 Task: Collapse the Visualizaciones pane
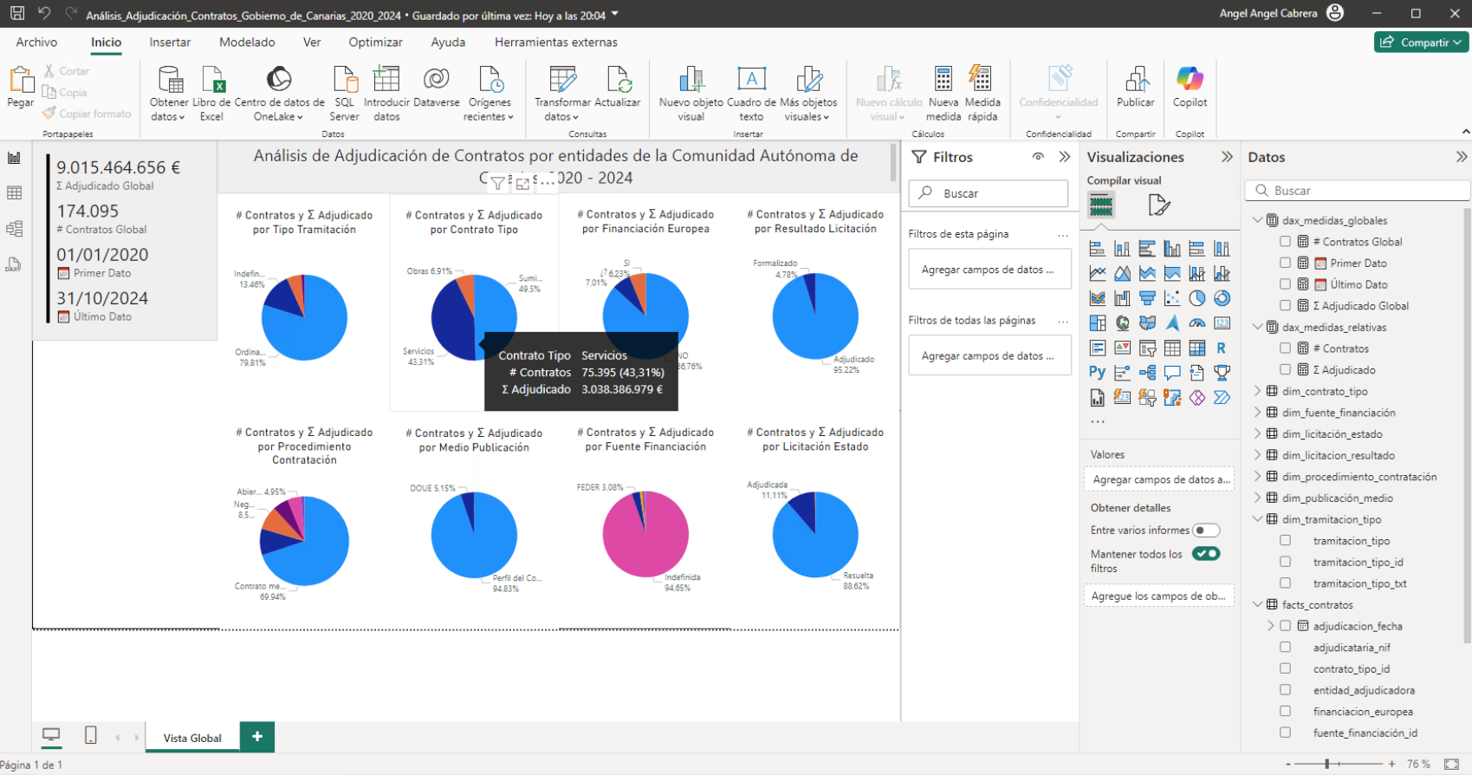[1227, 157]
